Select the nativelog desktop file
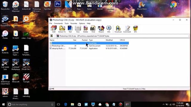The width and height of the screenshot is (191, 107). pos(26,93)
